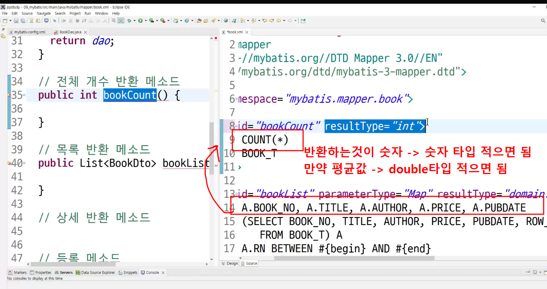Viewport: 547px width, 289px height.
Task: Launch the green Run button
Action: (140, 20)
